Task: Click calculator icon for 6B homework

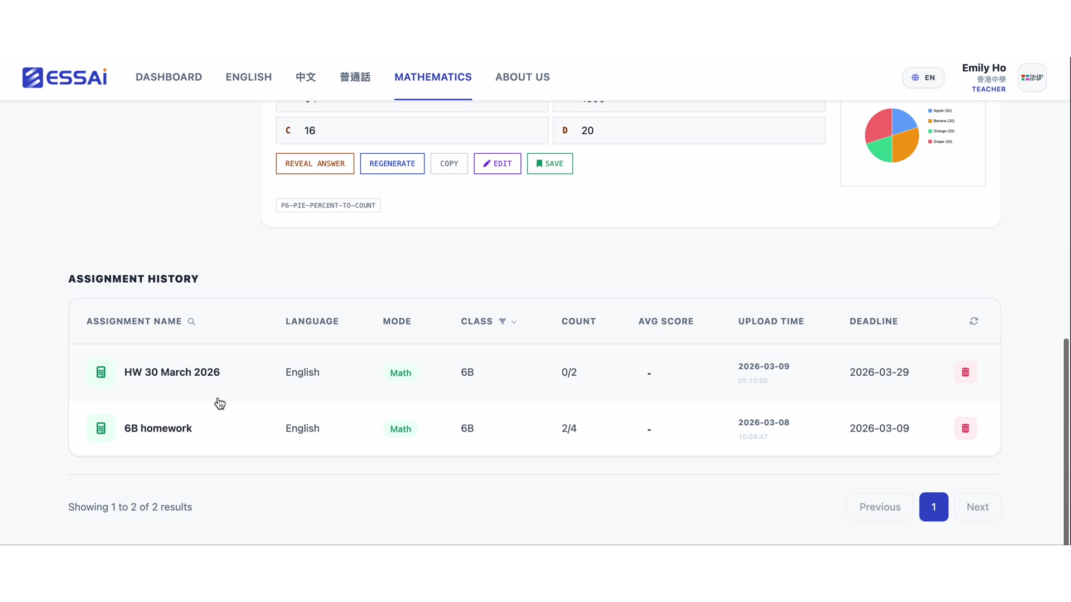Action: click(x=101, y=429)
